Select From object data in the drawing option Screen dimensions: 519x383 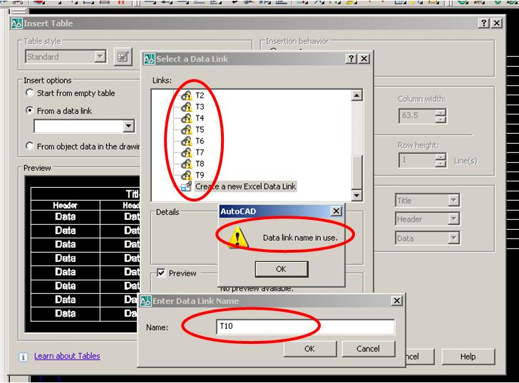click(x=30, y=146)
